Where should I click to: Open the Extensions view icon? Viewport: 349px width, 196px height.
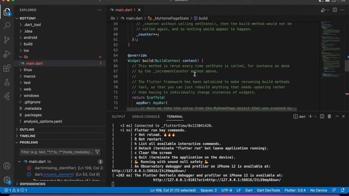click(x=7, y=68)
